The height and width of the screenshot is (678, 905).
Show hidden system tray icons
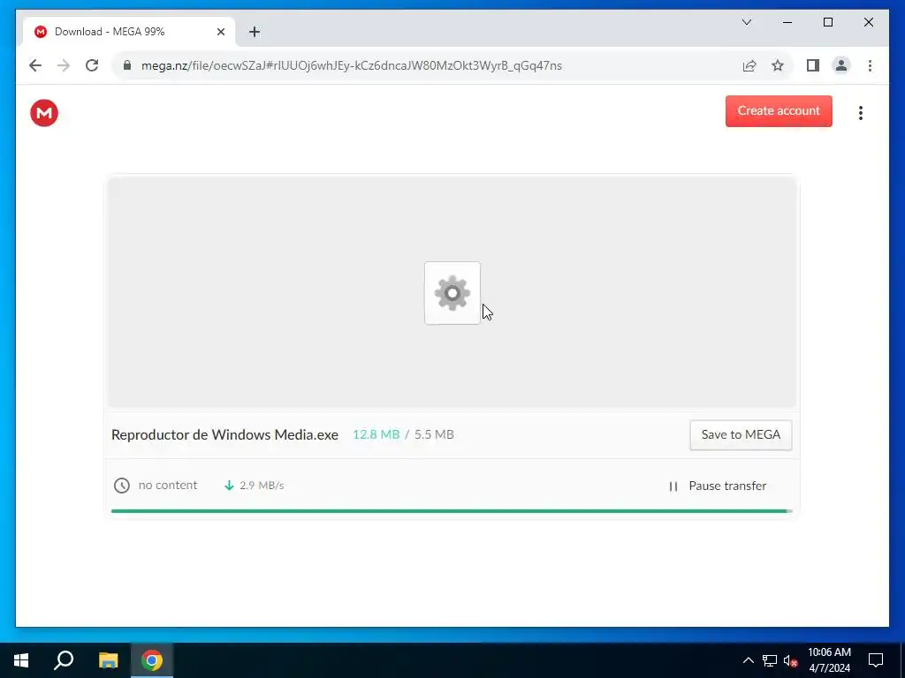point(748,660)
